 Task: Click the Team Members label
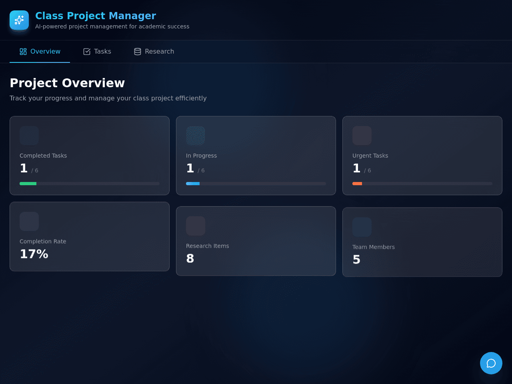[374, 247]
